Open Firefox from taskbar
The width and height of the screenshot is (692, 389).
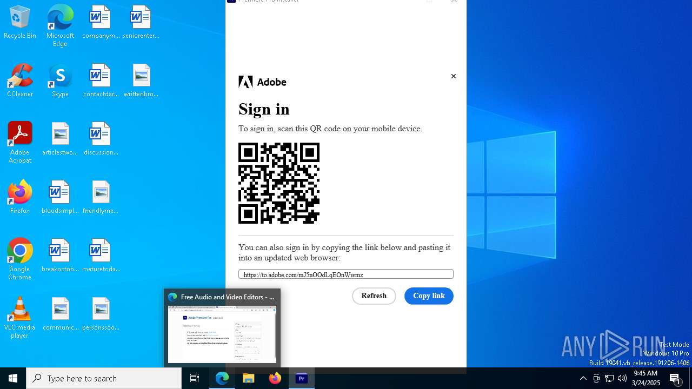pyautogui.click(x=275, y=378)
